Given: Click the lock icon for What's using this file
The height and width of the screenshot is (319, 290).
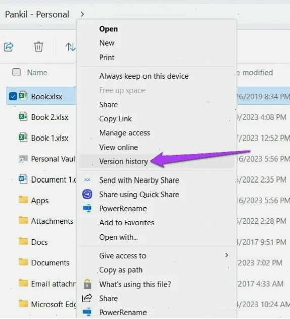Looking at the screenshot, I should tap(87, 284).
